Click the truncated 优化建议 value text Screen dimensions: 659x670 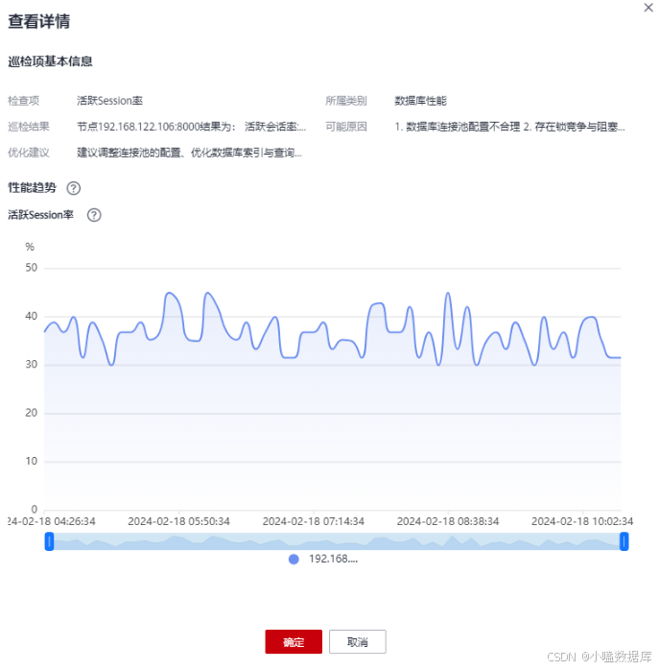tap(189, 153)
